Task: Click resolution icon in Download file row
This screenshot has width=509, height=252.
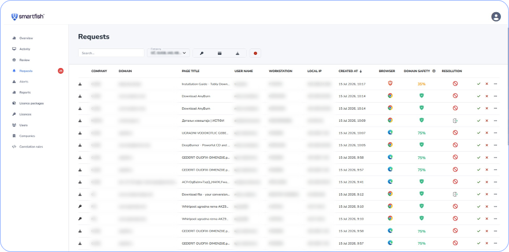Action: click(x=455, y=194)
